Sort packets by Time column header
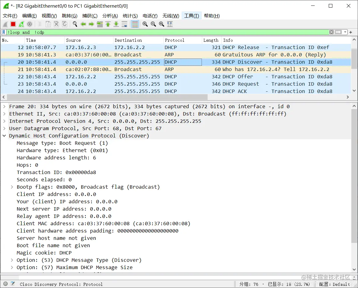This screenshot has height=288, width=358. click(x=44, y=41)
